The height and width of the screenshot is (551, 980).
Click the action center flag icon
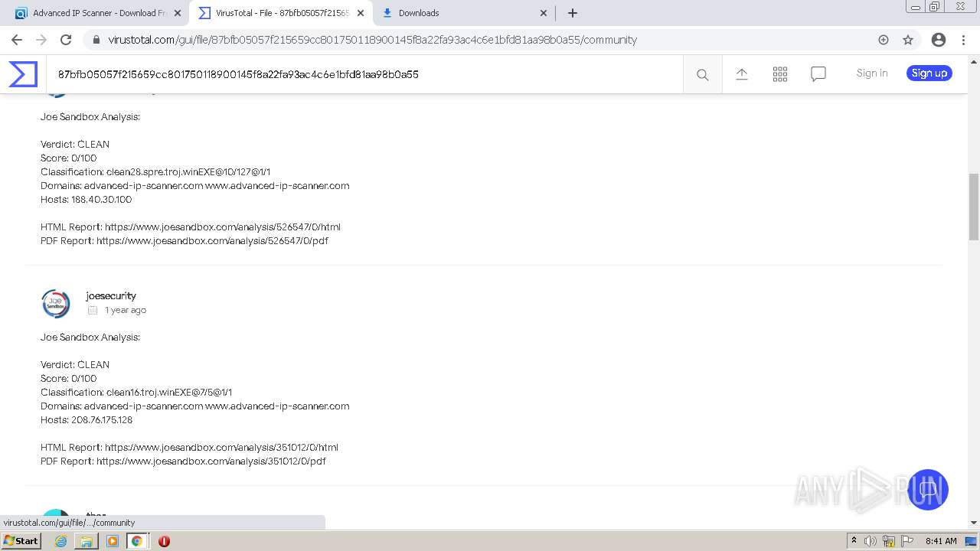click(x=906, y=541)
